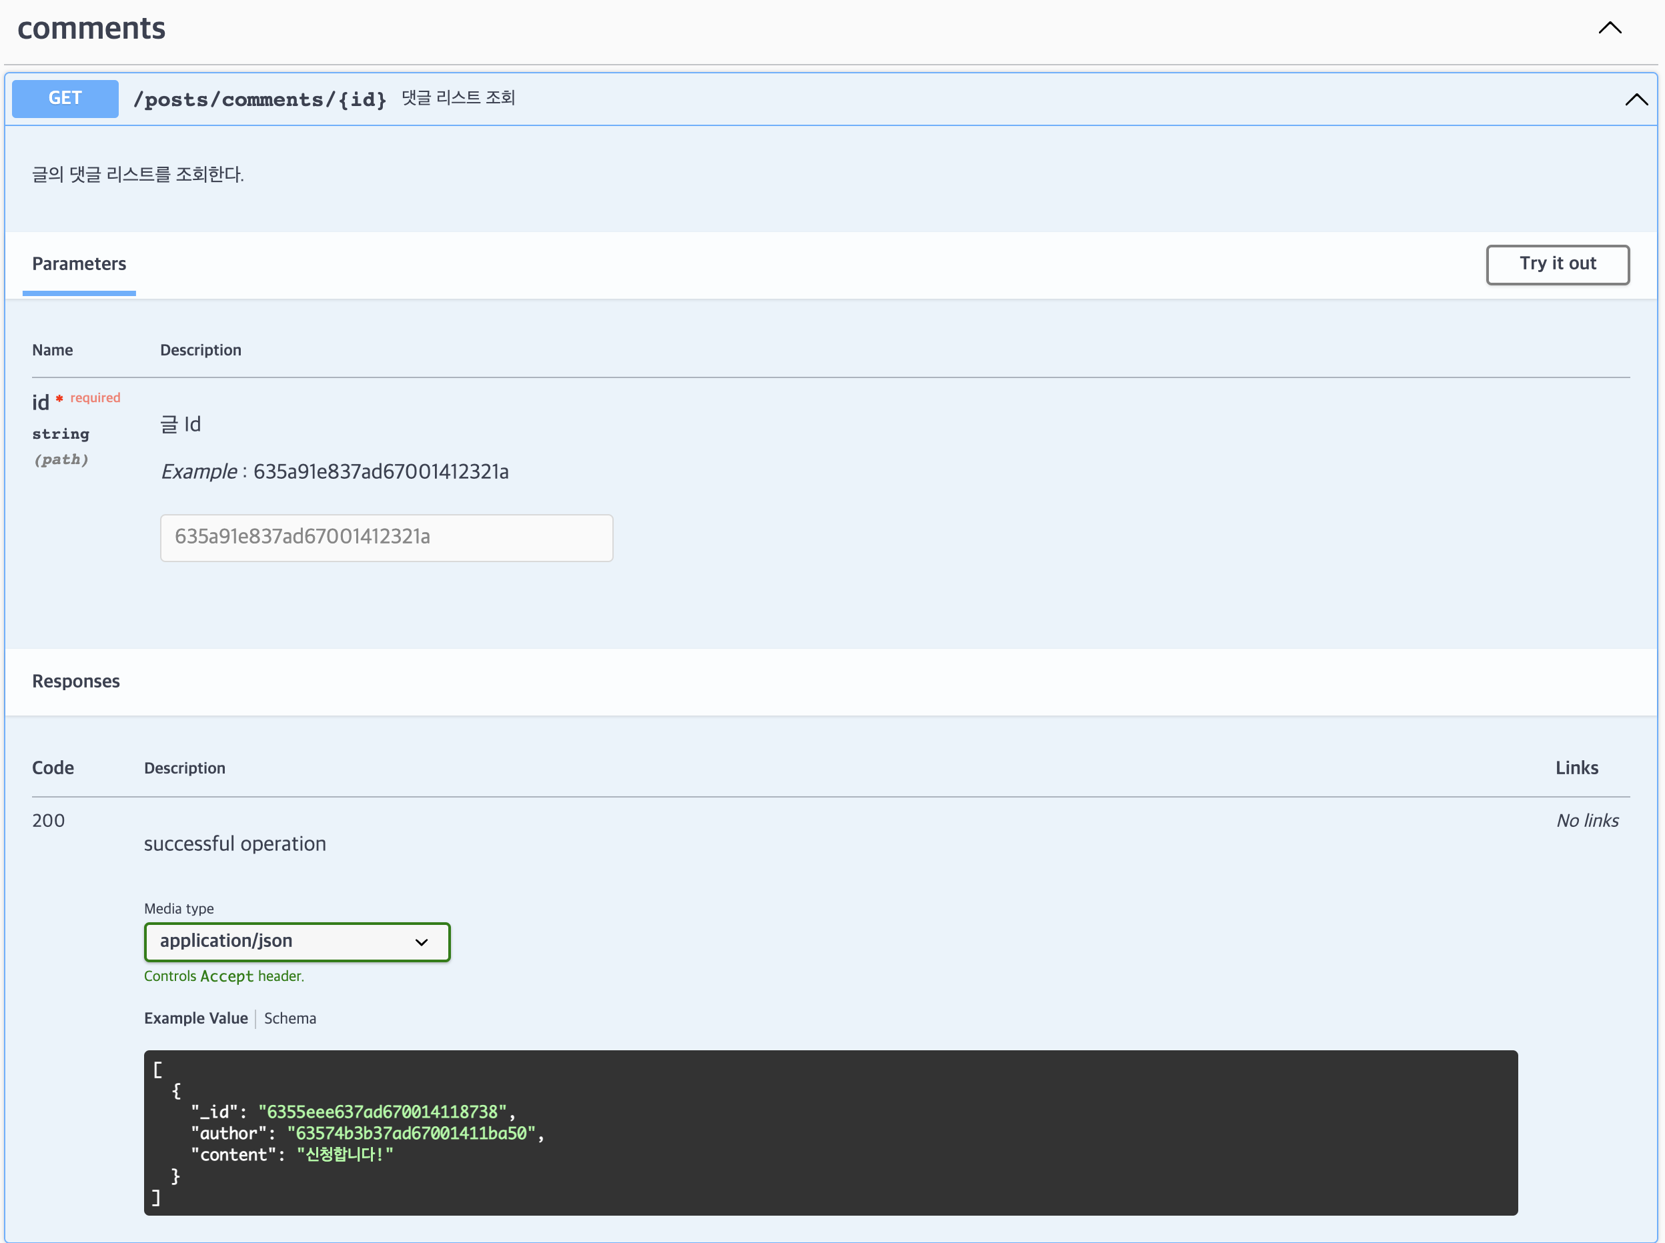The height and width of the screenshot is (1243, 1665).
Task: Click the example id value 635a91e837ad67001412321a
Action: pos(381,471)
